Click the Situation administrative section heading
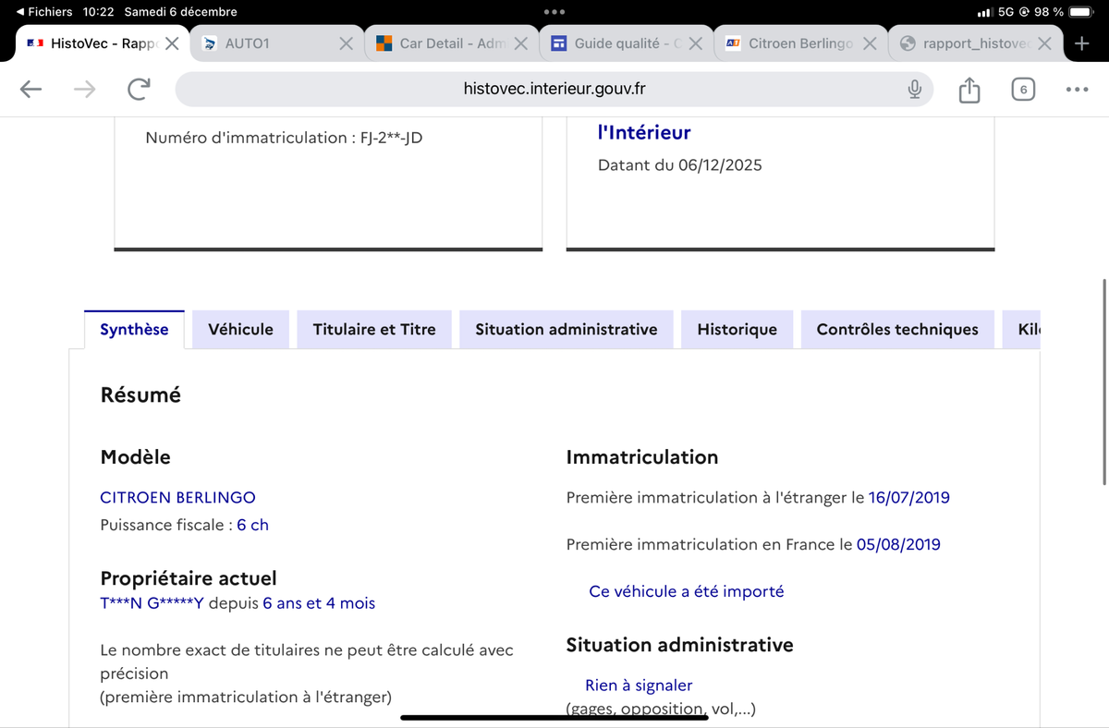The height and width of the screenshot is (728, 1109). coord(679,645)
